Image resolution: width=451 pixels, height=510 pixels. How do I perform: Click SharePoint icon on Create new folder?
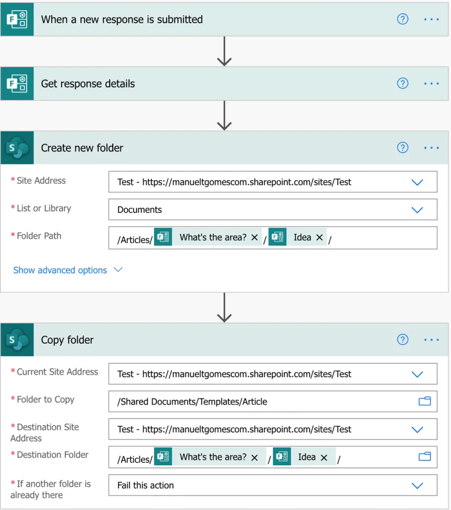pyautogui.click(x=17, y=148)
